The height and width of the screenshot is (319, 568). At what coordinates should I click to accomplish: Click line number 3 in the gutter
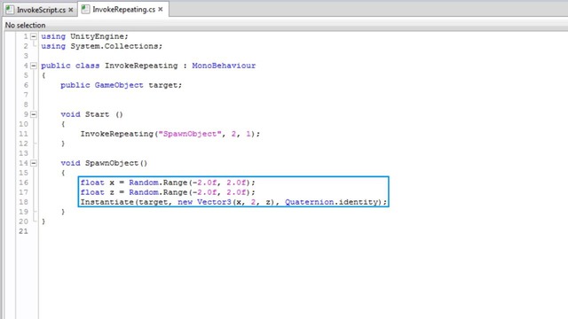[26, 56]
